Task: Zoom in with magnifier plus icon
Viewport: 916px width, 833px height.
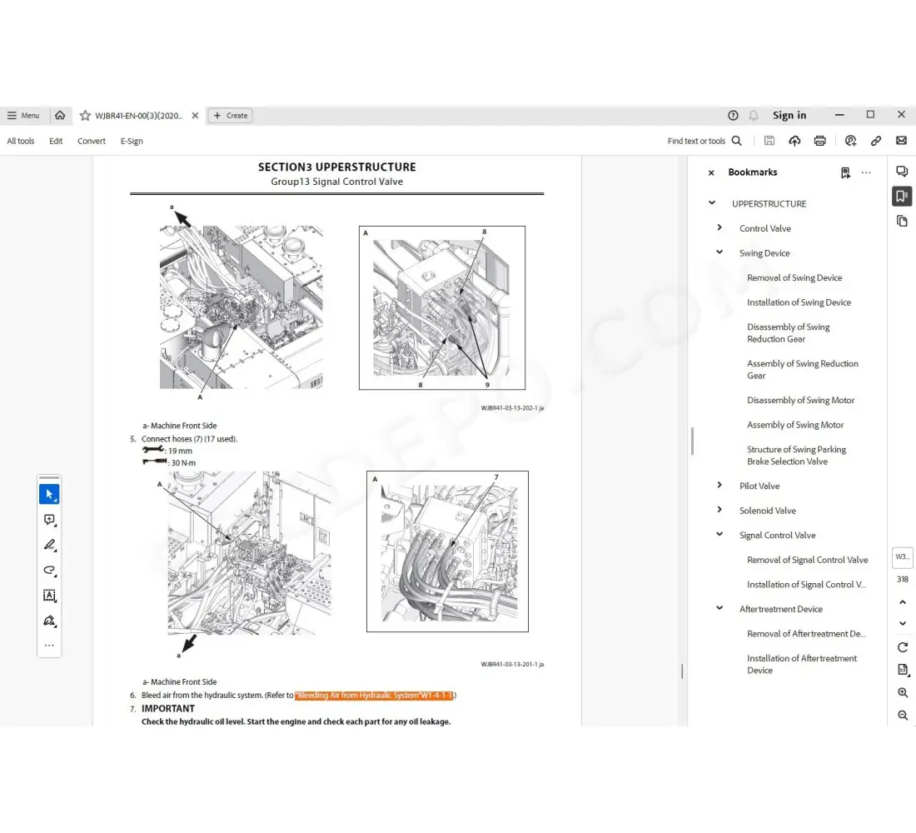Action: tap(903, 693)
